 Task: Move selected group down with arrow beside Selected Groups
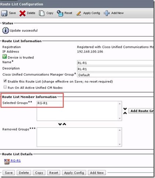coord(125,109)
